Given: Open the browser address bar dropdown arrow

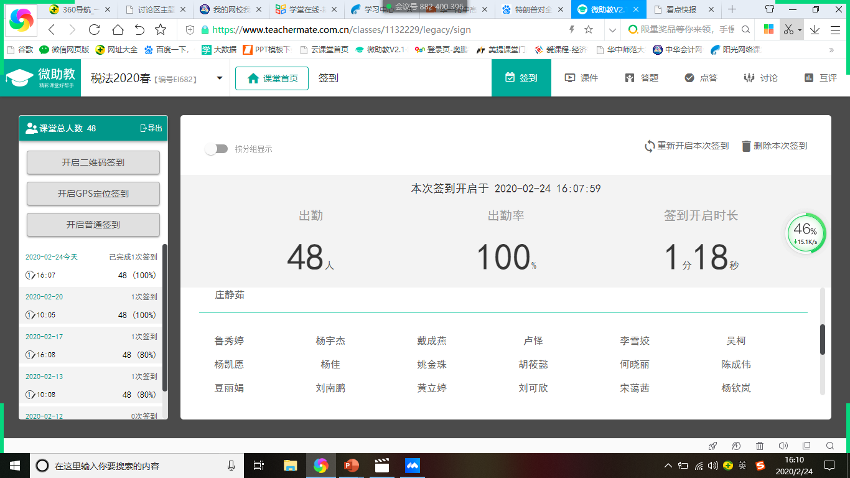Looking at the screenshot, I should [x=612, y=30].
